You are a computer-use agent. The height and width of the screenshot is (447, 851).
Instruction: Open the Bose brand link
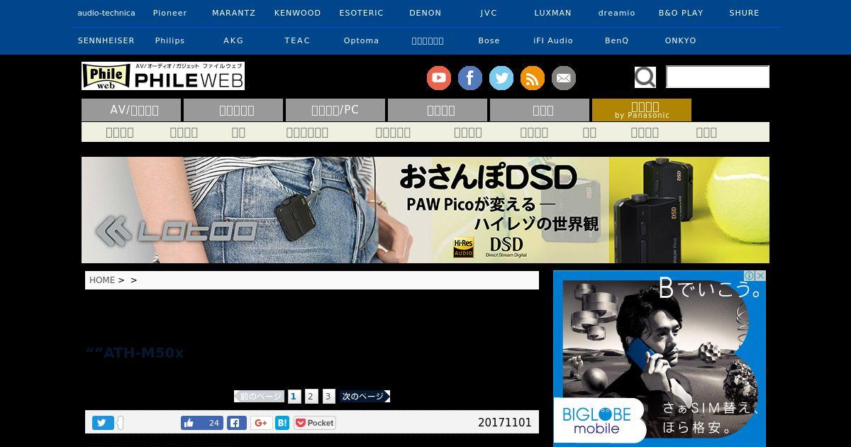tap(489, 41)
